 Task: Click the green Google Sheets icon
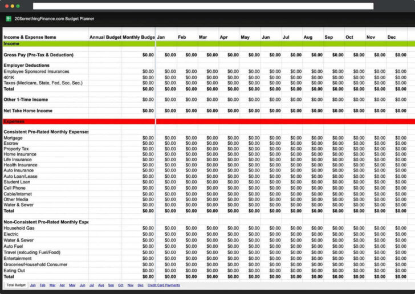(8, 18)
